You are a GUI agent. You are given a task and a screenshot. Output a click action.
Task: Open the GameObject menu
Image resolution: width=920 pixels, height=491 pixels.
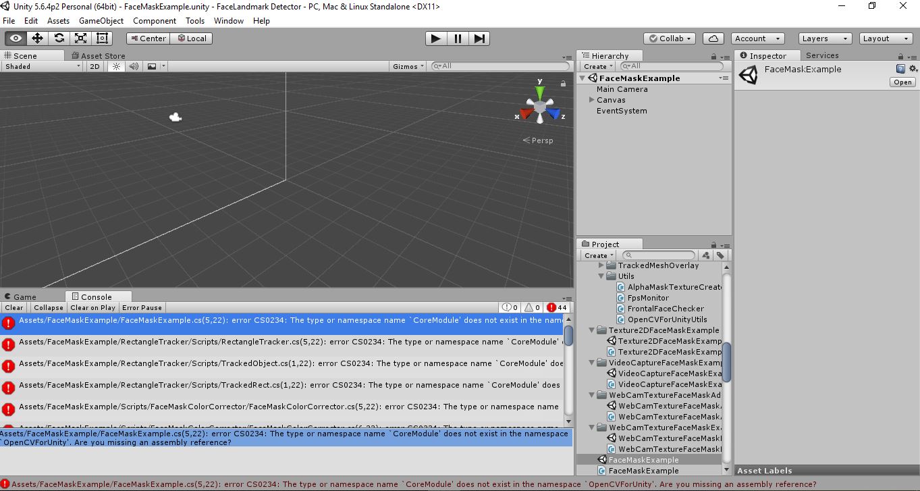click(x=101, y=21)
